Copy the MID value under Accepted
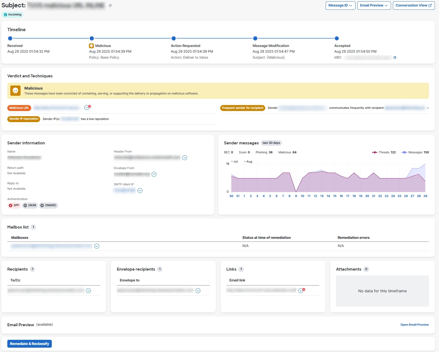This screenshot has height=352, width=439. 395,58
